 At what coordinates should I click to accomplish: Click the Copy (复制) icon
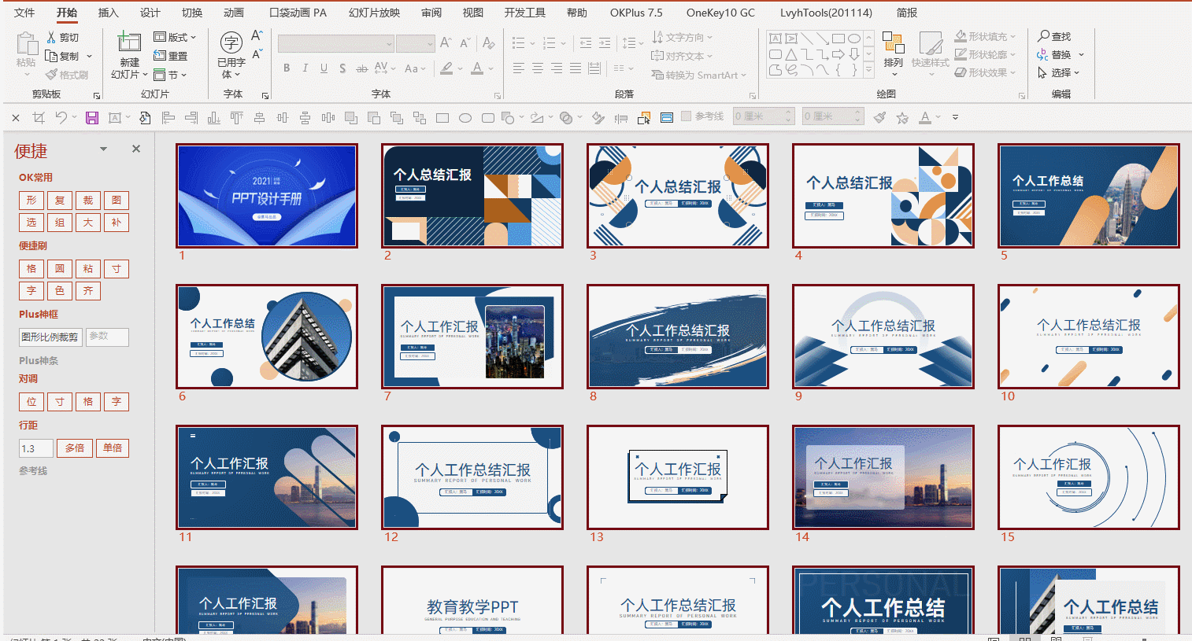51,56
